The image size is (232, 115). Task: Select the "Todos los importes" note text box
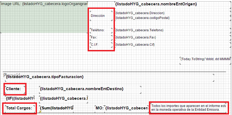(189, 108)
